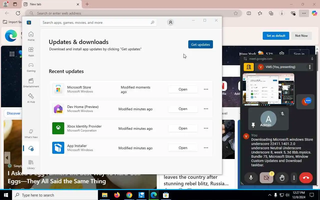
Task: Open Edge downloads icon
Action: click(x=282, y=13)
